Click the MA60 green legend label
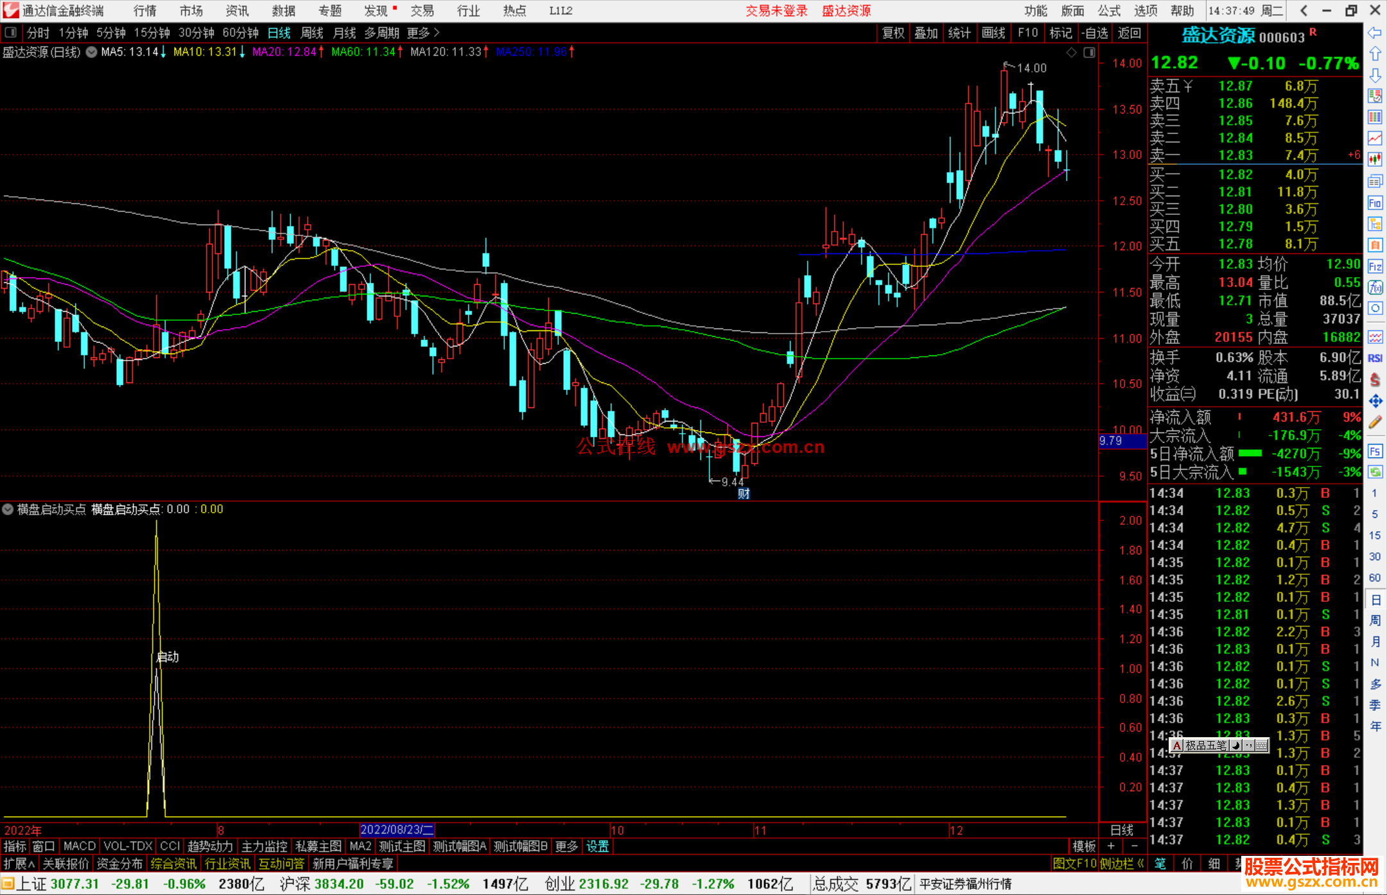1387x895 pixels. point(367,52)
